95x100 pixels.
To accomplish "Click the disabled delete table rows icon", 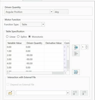I will (76, 53).
